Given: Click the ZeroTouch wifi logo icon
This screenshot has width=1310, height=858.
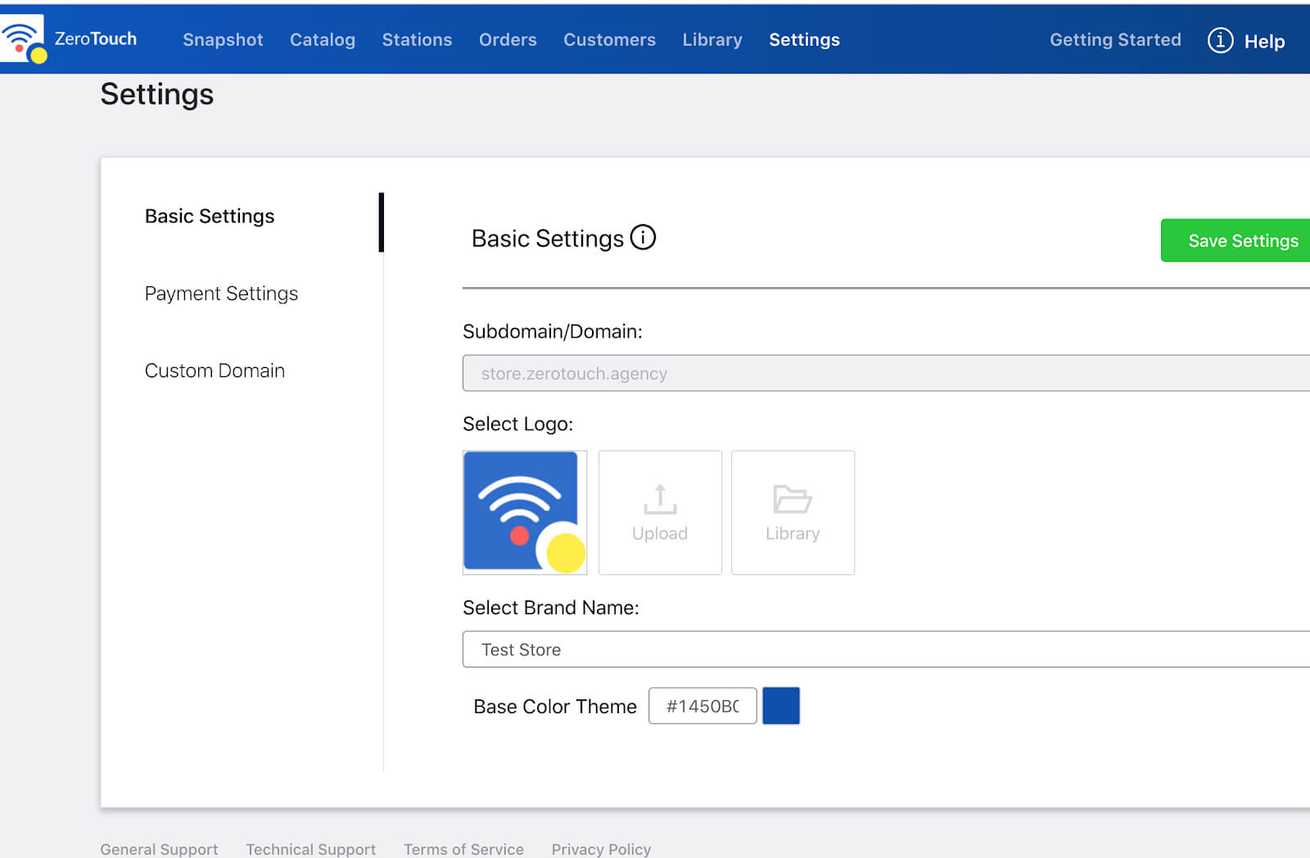Looking at the screenshot, I should point(23,39).
